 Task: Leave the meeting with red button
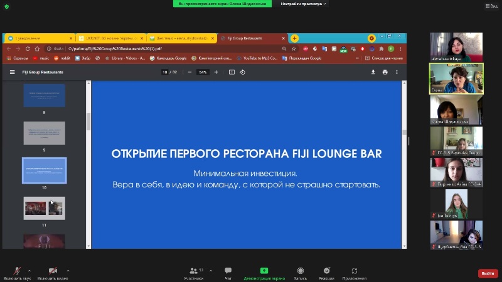pos(488,273)
